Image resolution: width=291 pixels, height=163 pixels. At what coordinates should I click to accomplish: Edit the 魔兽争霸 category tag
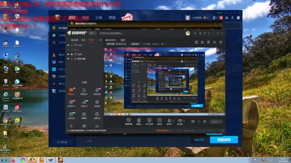pos(116,44)
